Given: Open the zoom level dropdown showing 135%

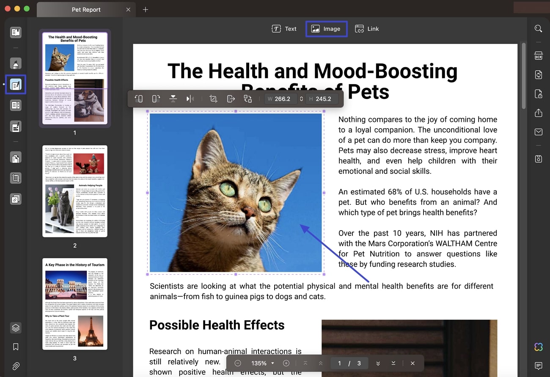Looking at the screenshot, I should click(261, 363).
